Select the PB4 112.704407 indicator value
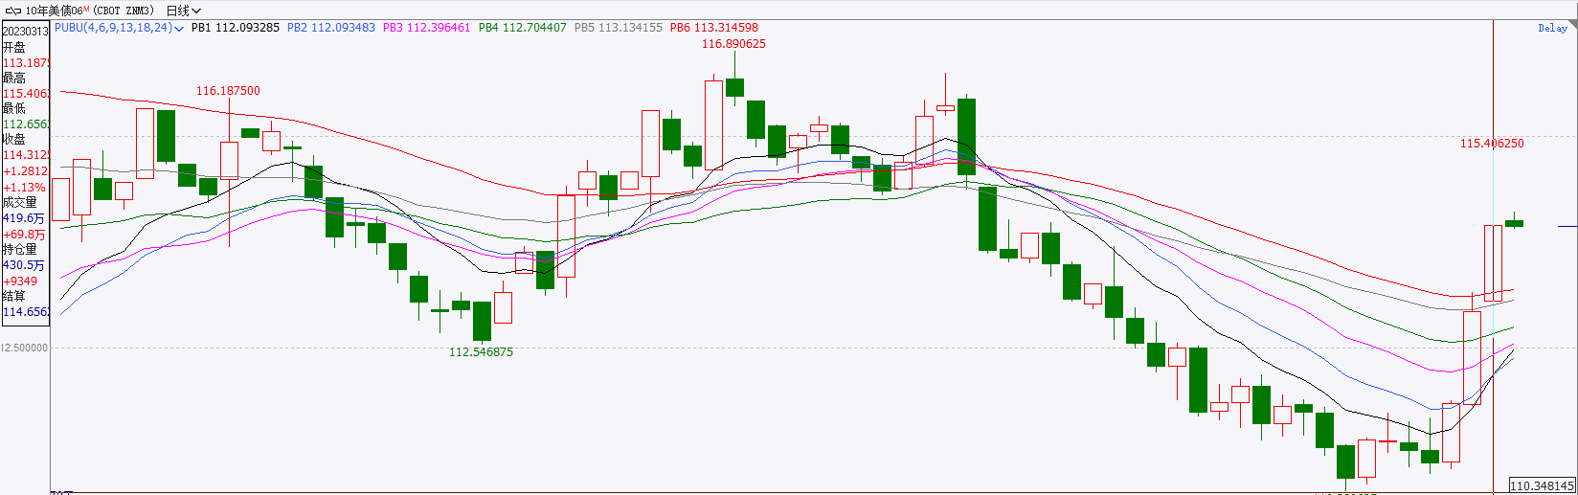This screenshot has height=495, width=1578. click(523, 28)
